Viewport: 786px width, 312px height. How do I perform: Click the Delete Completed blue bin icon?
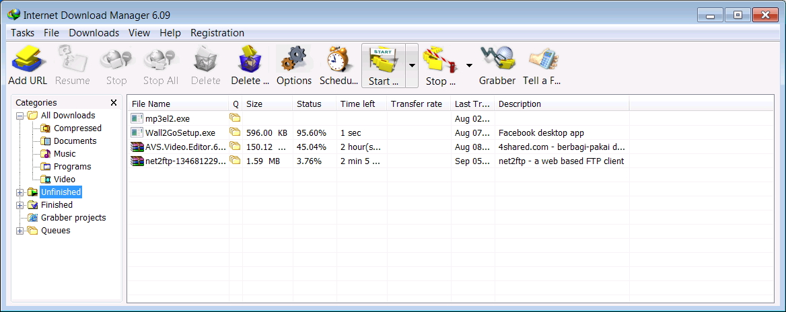250,59
